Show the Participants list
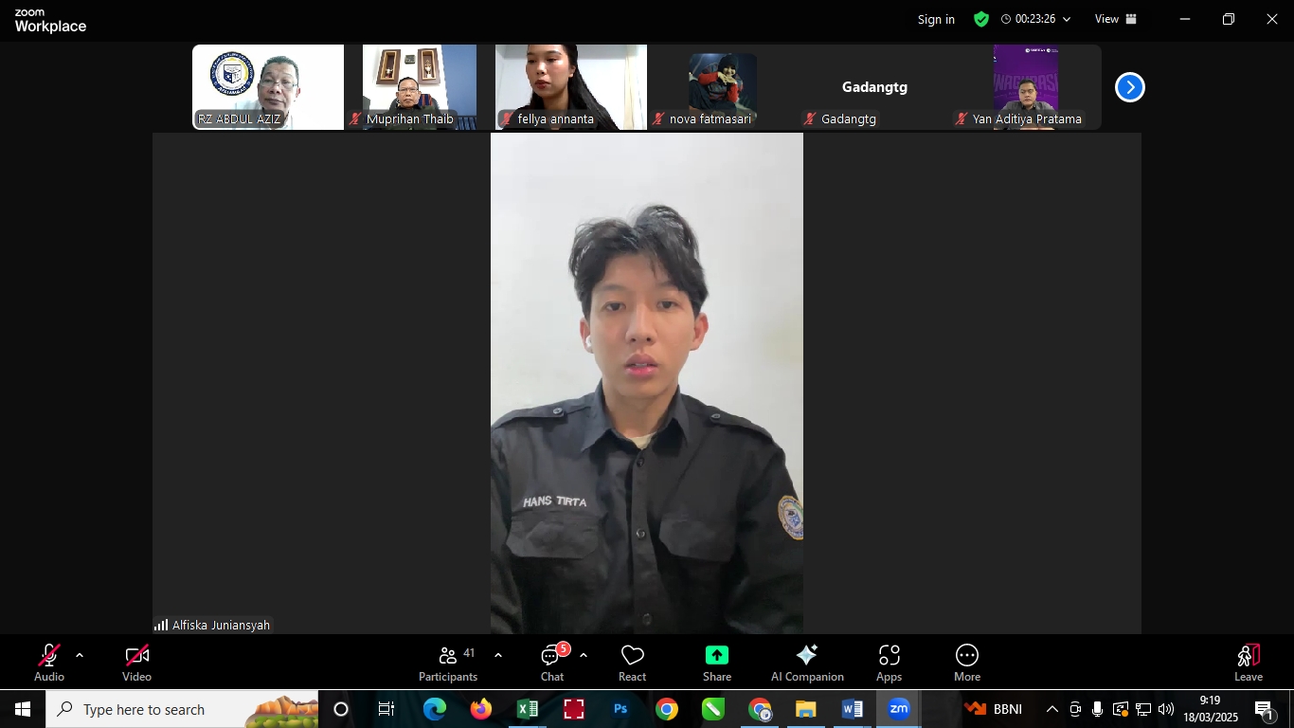 (448, 663)
